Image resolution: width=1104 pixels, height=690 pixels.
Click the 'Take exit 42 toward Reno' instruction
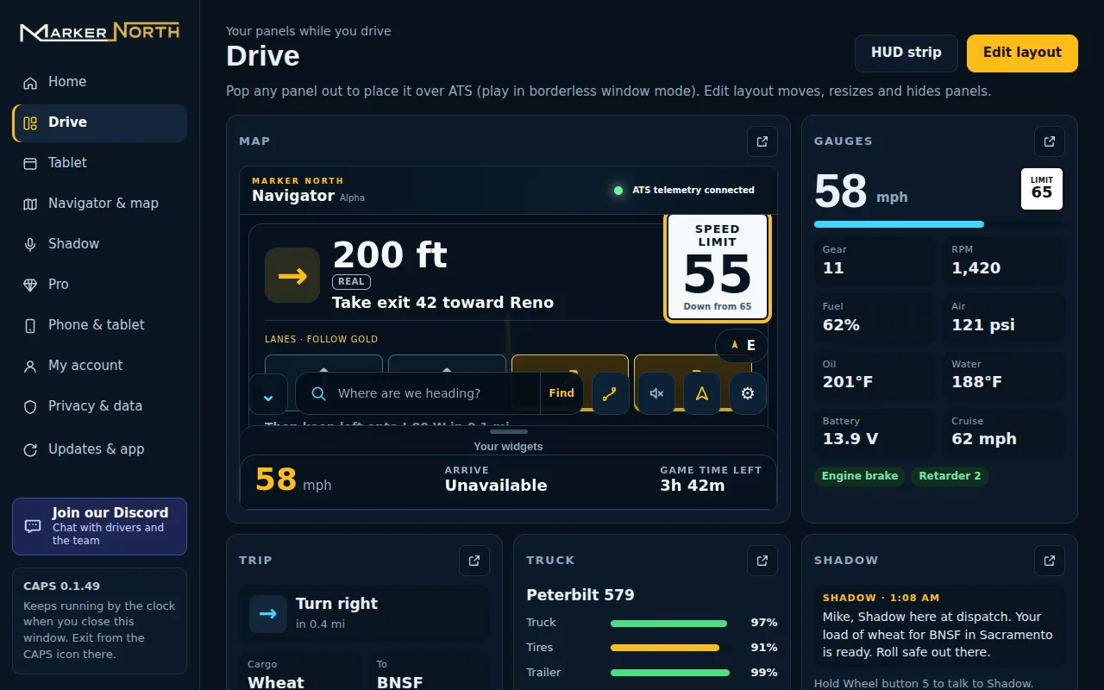pos(442,303)
